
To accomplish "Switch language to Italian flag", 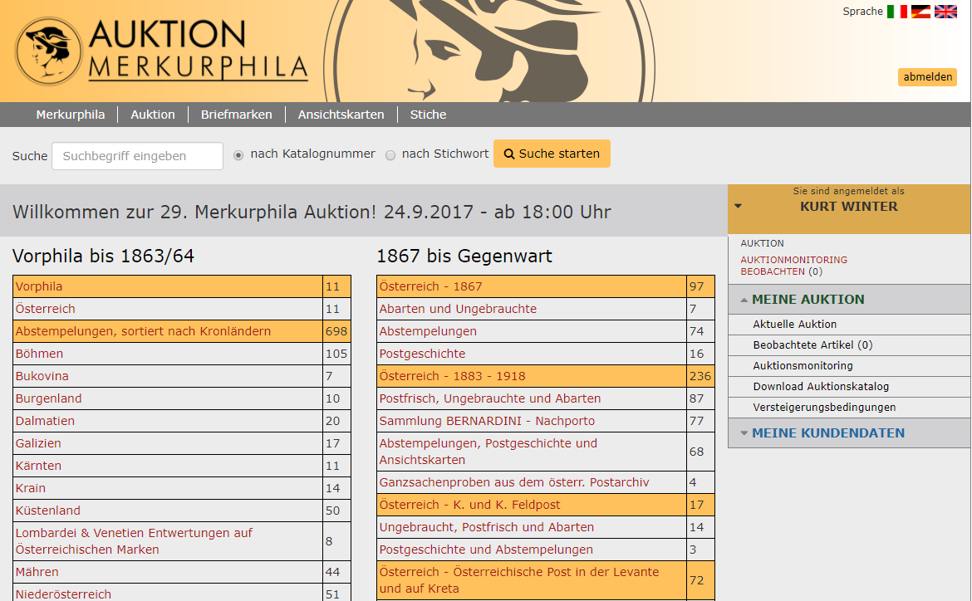I will [897, 12].
